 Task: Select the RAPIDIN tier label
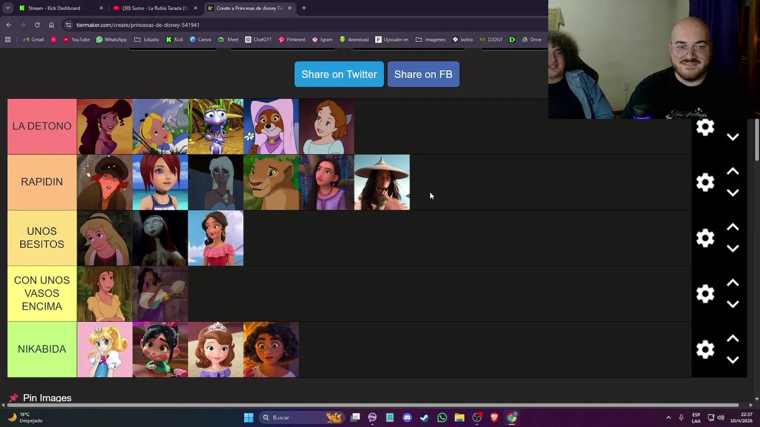[x=42, y=182]
